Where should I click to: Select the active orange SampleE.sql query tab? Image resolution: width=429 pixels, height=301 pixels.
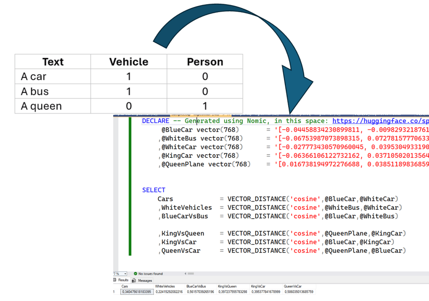[197, 113]
